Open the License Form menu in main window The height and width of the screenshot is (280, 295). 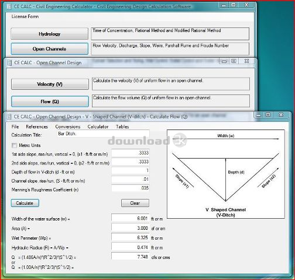[25, 16]
